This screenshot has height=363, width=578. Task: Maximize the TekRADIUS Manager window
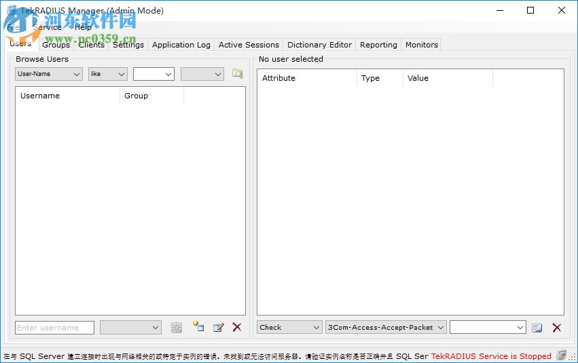[x=530, y=10]
